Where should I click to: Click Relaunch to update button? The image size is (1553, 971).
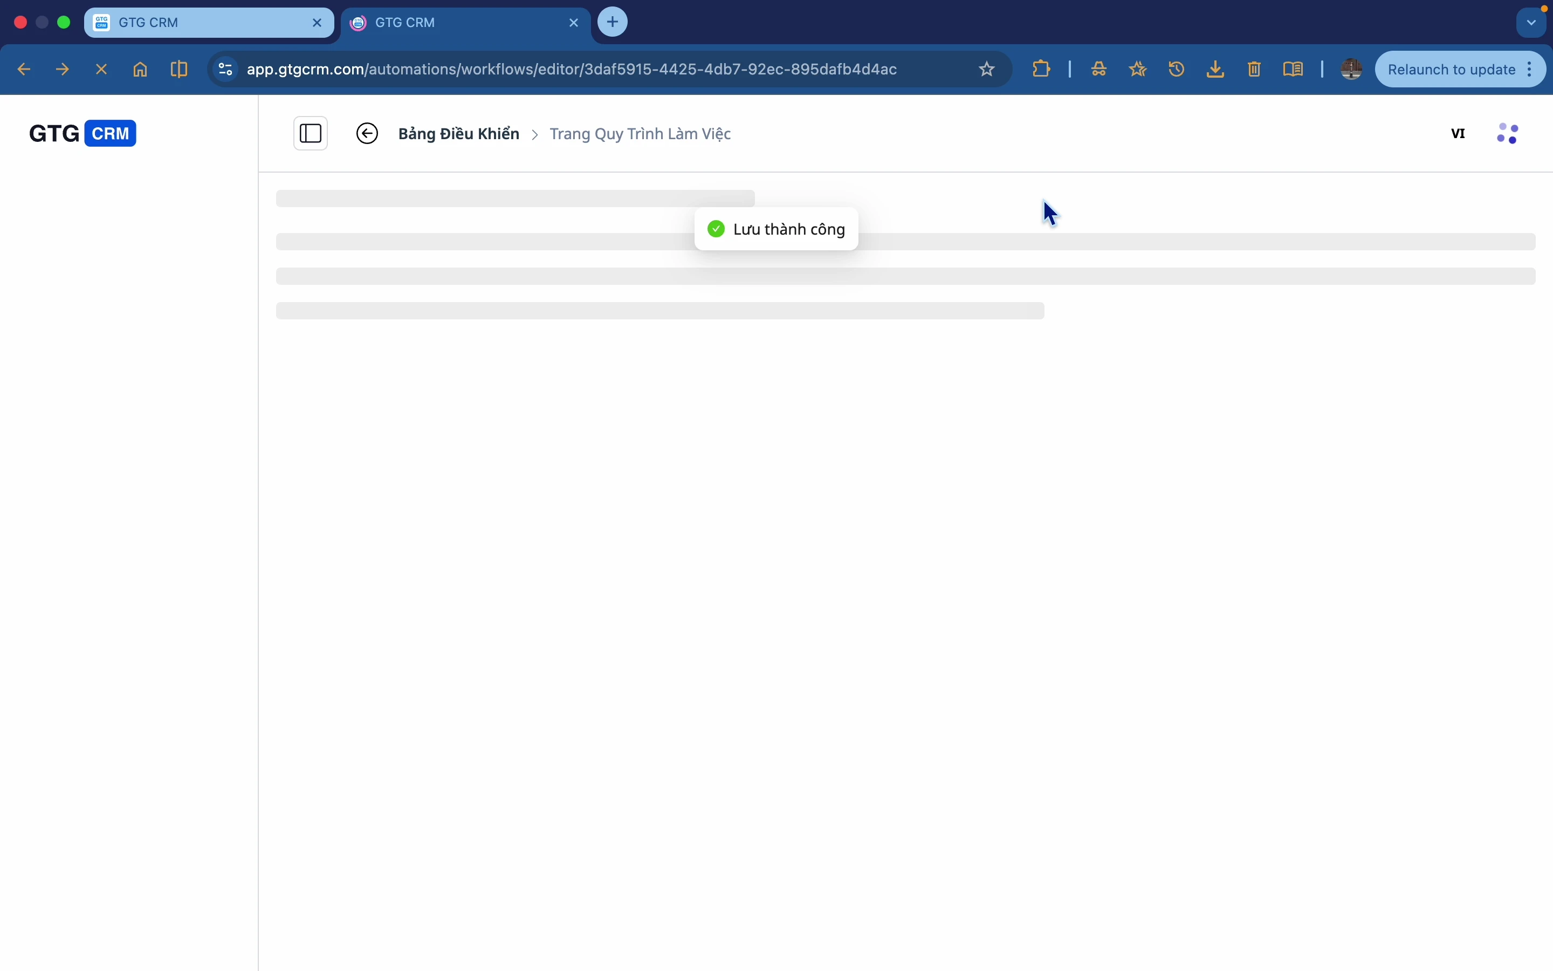(1452, 70)
